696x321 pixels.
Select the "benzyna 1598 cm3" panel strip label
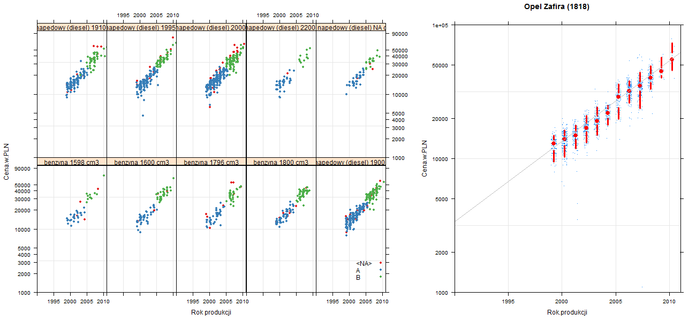point(71,162)
